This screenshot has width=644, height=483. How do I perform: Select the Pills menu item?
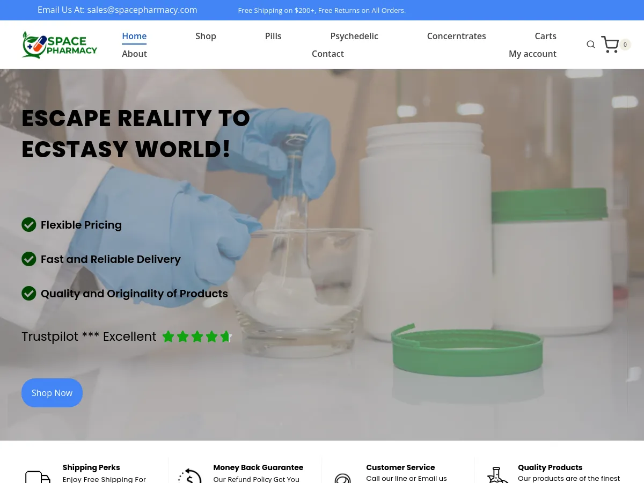pyautogui.click(x=273, y=36)
